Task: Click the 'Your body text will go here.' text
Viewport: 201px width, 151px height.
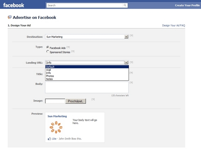Action: click(85, 121)
